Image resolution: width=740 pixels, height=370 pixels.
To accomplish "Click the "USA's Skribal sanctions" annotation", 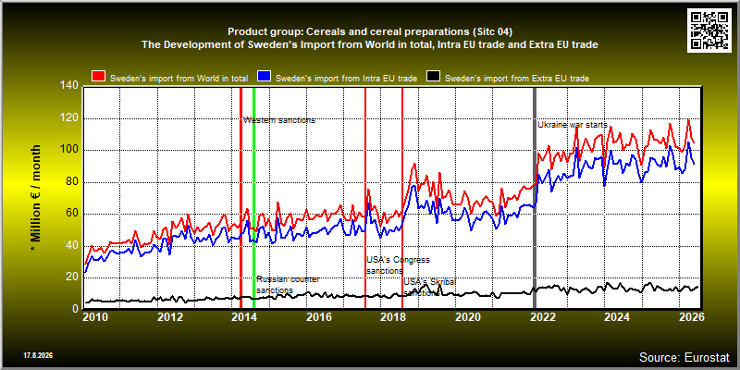I will (430, 287).
